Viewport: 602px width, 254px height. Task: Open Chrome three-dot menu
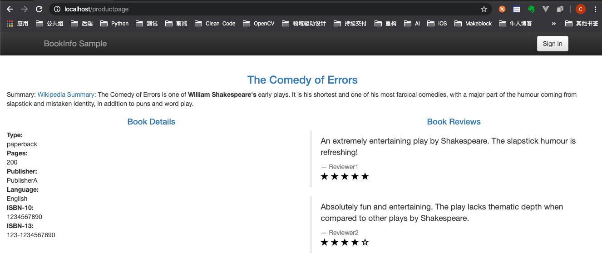(x=595, y=9)
